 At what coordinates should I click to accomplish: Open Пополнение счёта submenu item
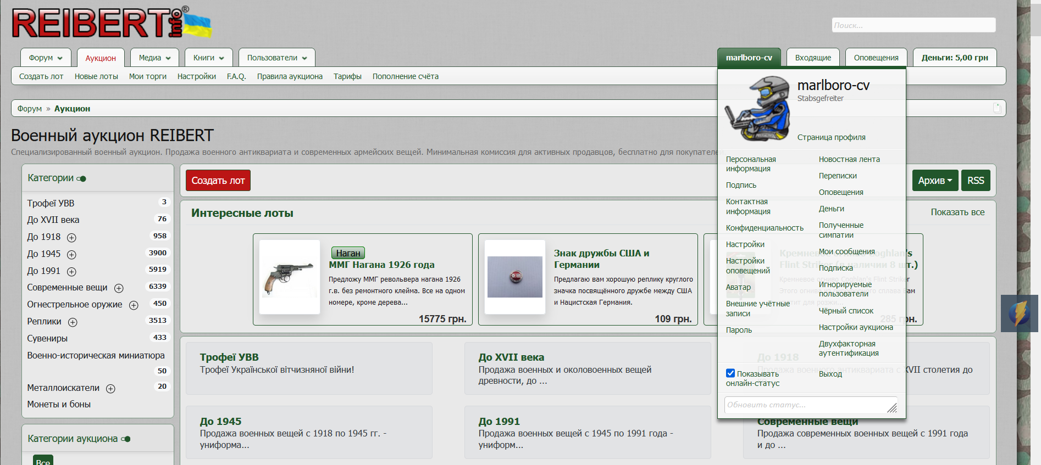tap(406, 76)
